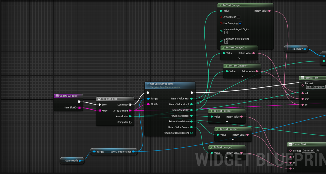Click the Time Array variable output pin
Screen dimensions: 326x174
point(304,49)
